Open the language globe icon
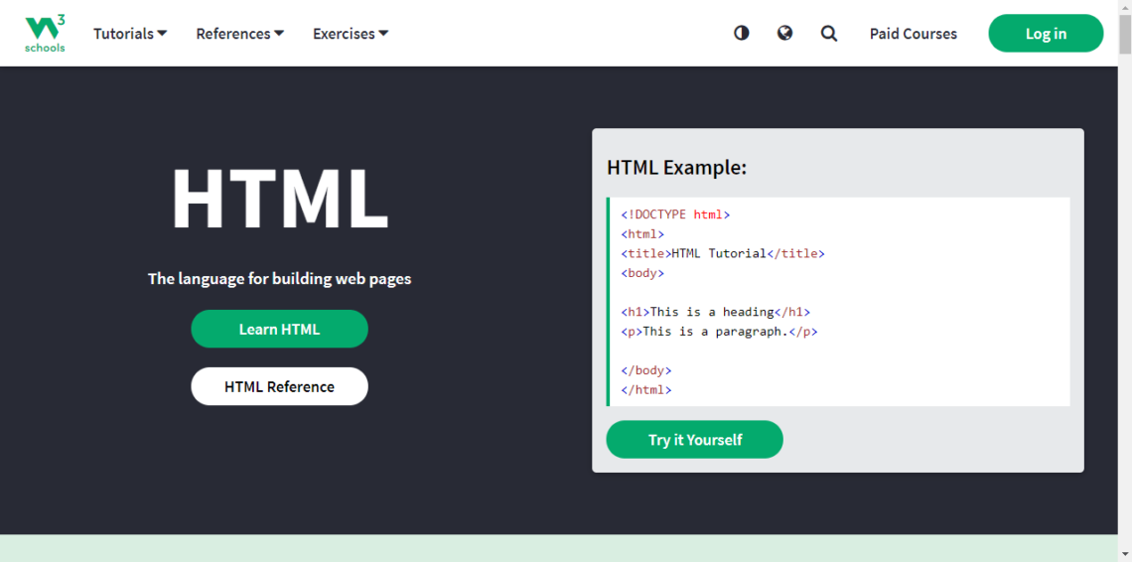This screenshot has height=562, width=1132. [784, 34]
